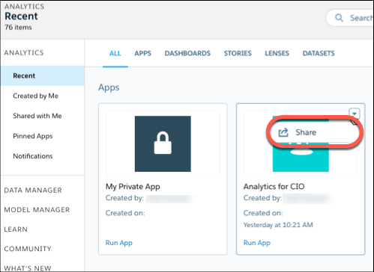
Task: Click the Share arrow icon in menu
Action: pos(283,132)
